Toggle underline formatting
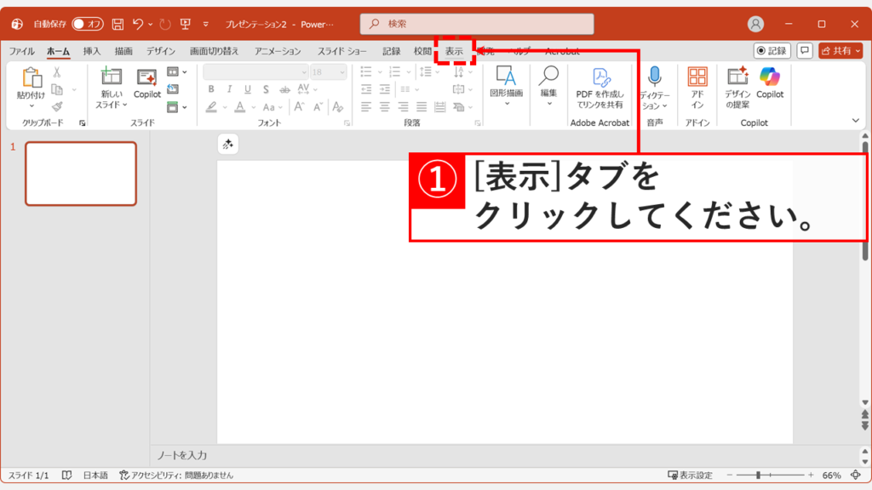The height and width of the screenshot is (490, 872). (x=248, y=88)
